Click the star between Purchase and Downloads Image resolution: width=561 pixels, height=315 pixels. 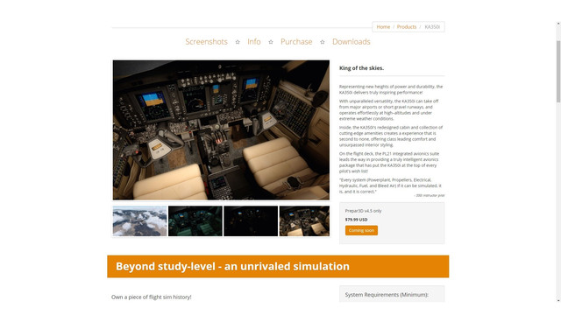323,42
